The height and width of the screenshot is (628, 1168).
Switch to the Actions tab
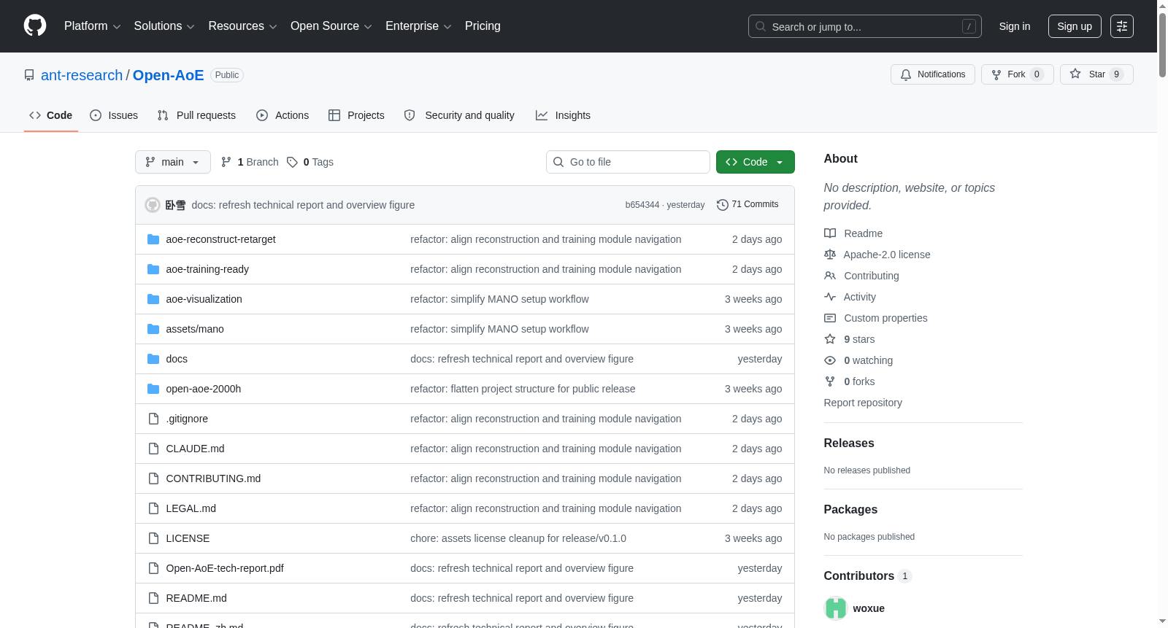pyautogui.click(x=283, y=115)
